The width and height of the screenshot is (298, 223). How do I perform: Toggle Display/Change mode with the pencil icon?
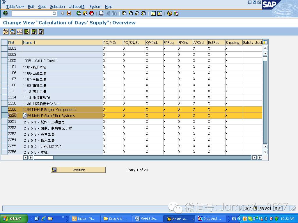pos(6,31)
